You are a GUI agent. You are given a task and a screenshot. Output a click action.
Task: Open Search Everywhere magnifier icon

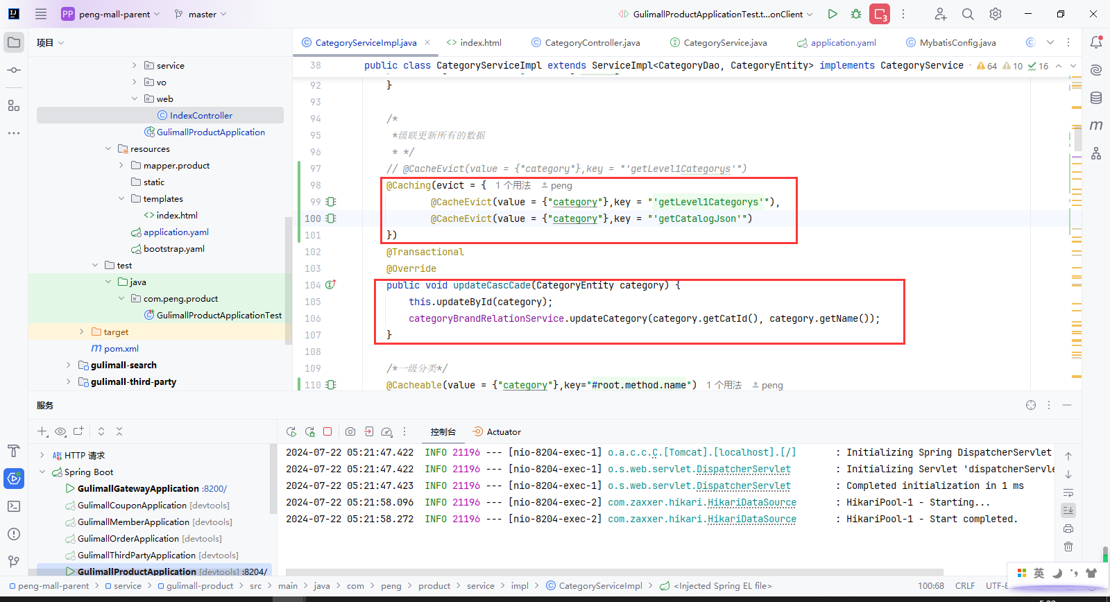click(x=968, y=14)
